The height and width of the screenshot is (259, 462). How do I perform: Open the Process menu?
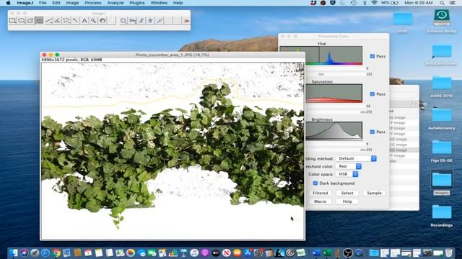tap(93, 3)
